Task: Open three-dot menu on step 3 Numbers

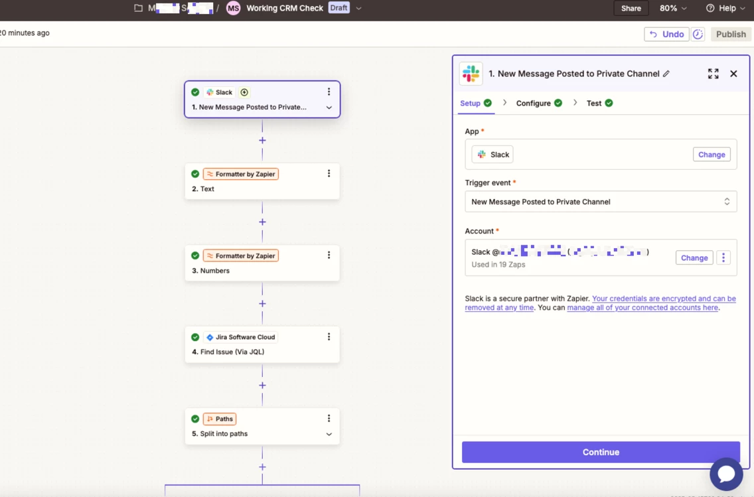Action: point(329,255)
